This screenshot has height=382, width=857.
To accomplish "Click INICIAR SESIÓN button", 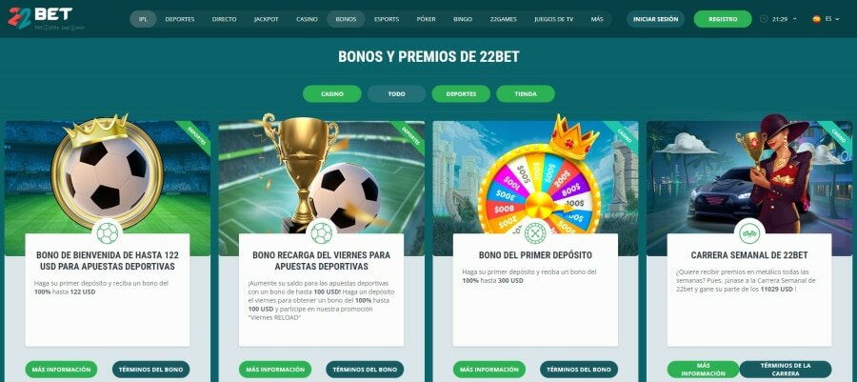I will click(x=655, y=19).
